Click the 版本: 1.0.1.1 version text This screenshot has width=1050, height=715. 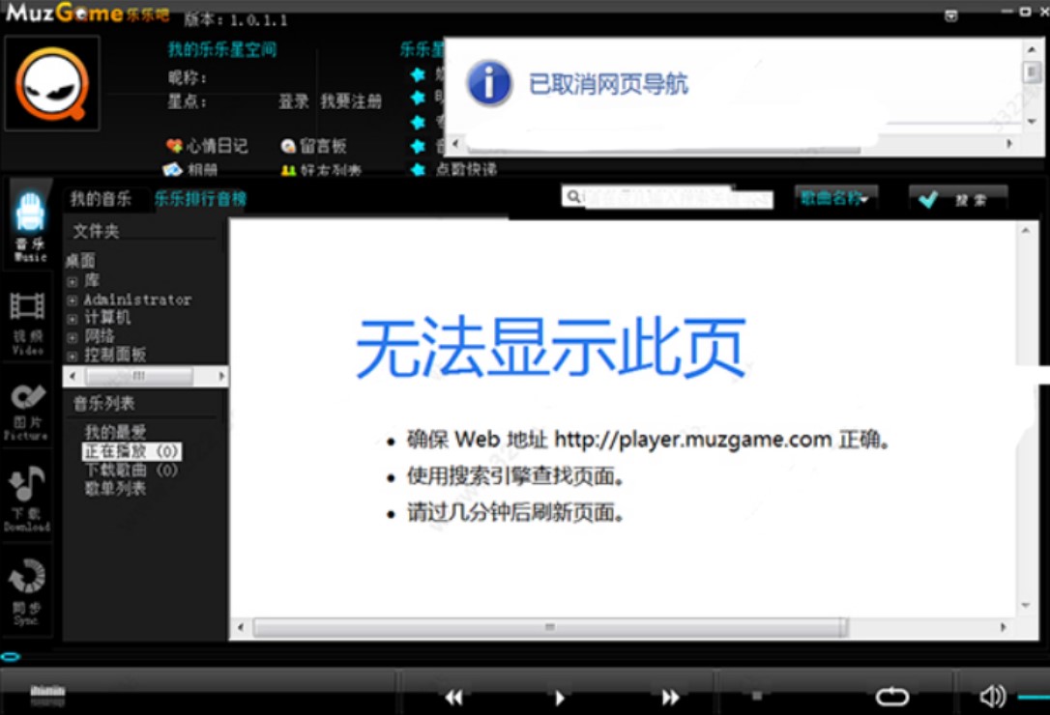pyautogui.click(x=236, y=20)
